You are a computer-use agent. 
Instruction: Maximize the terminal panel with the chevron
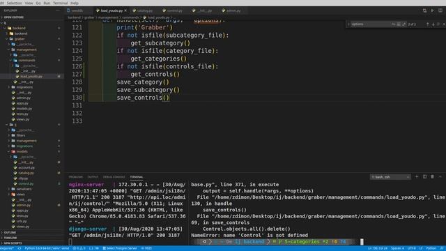click(440, 176)
